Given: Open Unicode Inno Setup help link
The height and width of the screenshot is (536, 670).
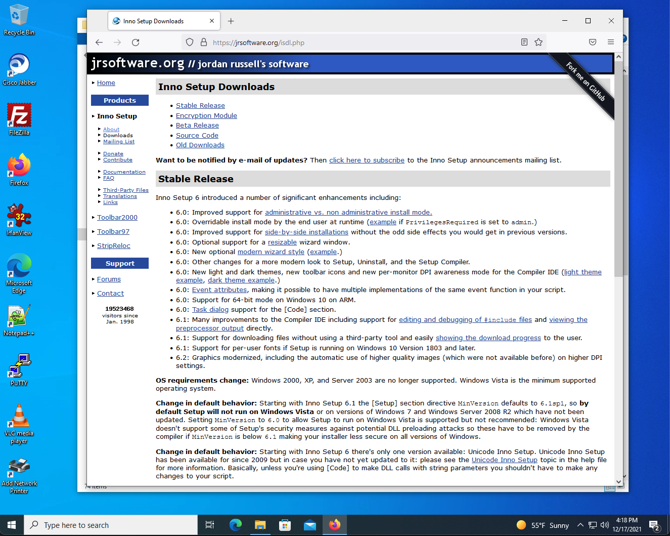Looking at the screenshot, I should (505, 460).
